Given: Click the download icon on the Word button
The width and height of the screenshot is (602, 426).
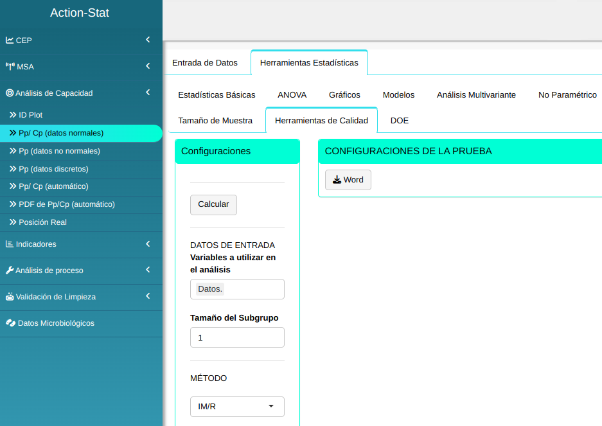Looking at the screenshot, I should pos(337,180).
